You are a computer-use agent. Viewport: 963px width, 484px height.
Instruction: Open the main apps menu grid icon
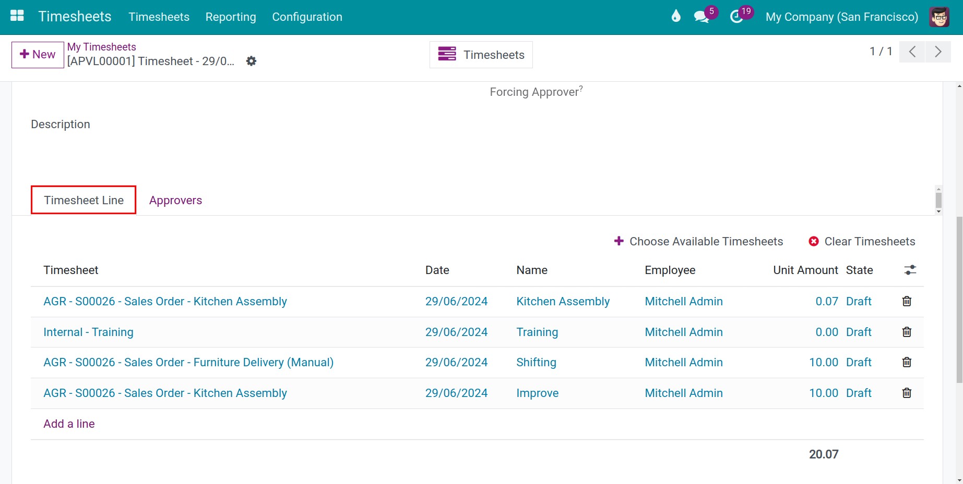pyautogui.click(x=17, y=16)
